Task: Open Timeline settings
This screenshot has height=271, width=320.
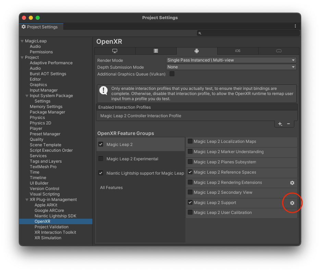Action: [38, 178]
